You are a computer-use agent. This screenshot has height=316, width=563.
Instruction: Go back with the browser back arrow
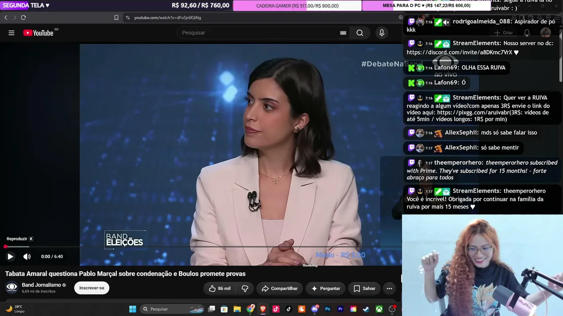6,18
